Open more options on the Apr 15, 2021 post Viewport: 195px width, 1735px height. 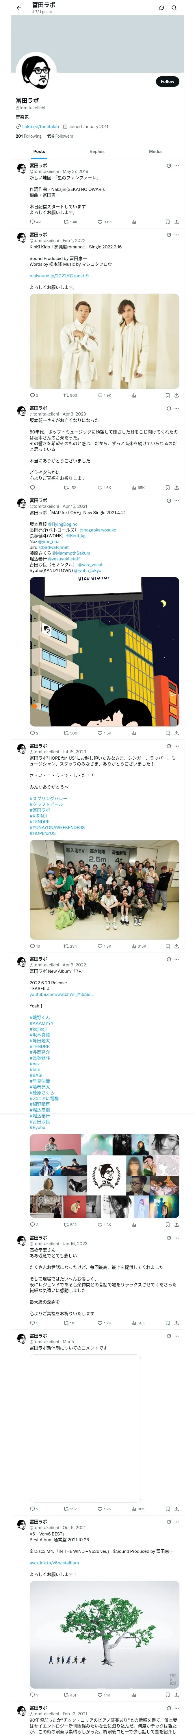pyautogui.click(x=177, y=501)
